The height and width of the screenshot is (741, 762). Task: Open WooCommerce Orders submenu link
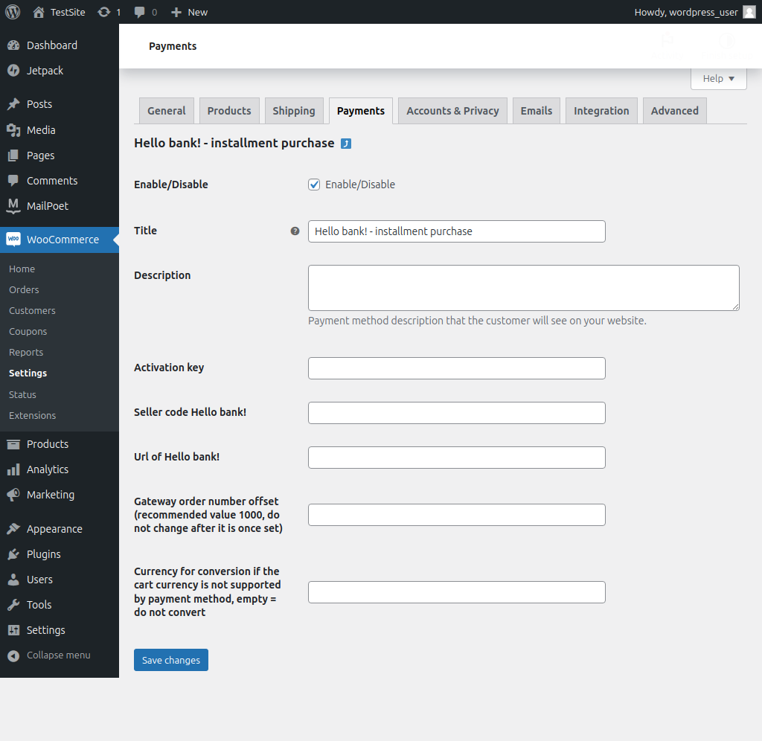pyautogui.click(x=24, y=289)
